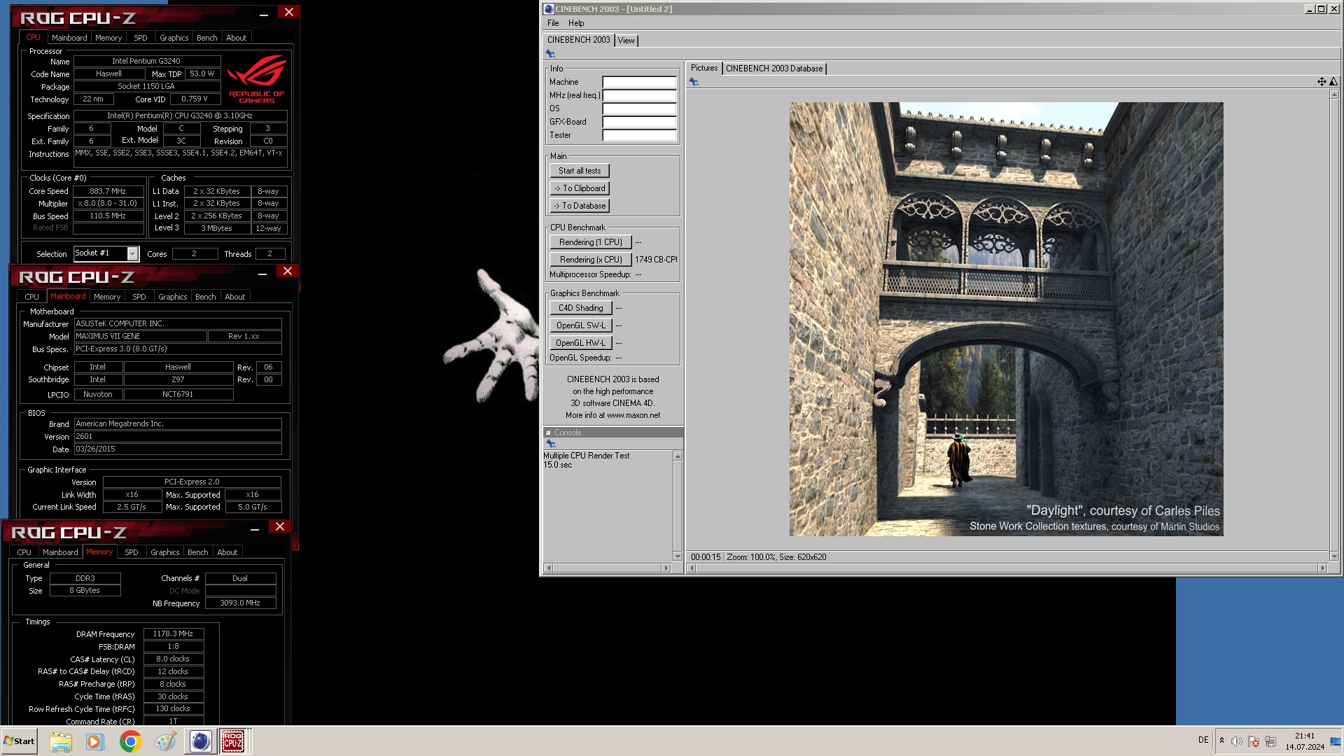Viewport: 1344px width, 756px height.
Task: Open Memory tab in top CPU-Z window
Action: 108,38
